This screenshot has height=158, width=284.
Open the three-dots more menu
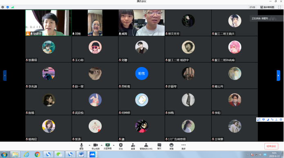coord(183,146)
